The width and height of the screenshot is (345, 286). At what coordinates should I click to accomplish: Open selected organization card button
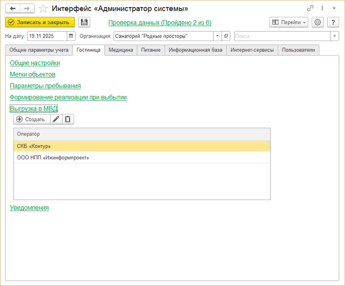pos(226,36)
